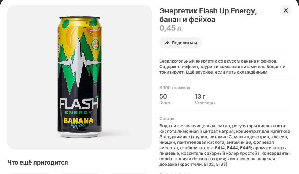Click the white heartbeat pulse graphic on can
299x174 pixels.
point(79,62)
